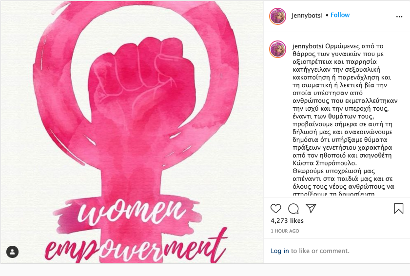Click the 1 HOUR AGO timestamp
The width and height of the screenshot is (410, 276).
click(x=285, y=231)
